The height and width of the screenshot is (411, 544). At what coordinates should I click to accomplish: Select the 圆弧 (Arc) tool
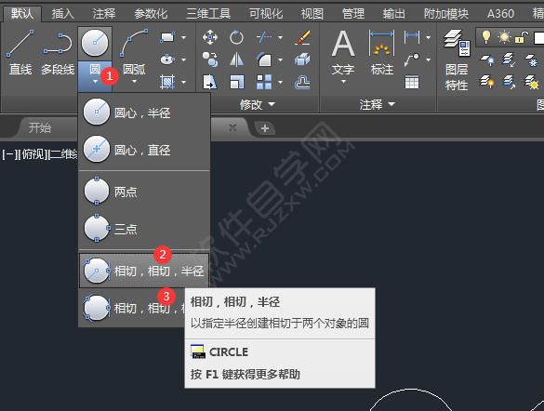(134, 52)
